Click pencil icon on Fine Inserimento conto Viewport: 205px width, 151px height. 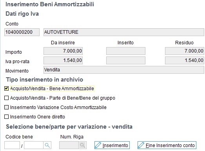[141, 145]
